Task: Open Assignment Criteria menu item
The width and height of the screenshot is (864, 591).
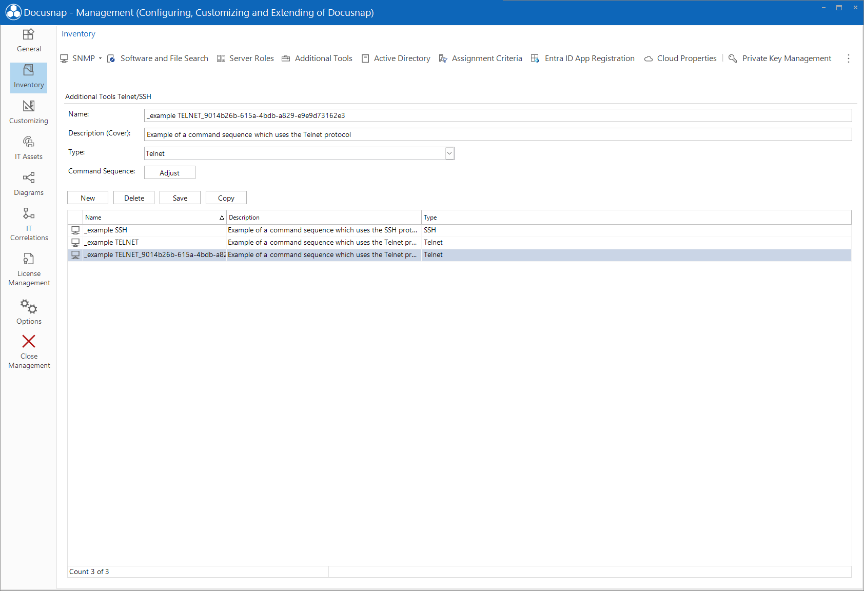Action: tap(487, 58)
